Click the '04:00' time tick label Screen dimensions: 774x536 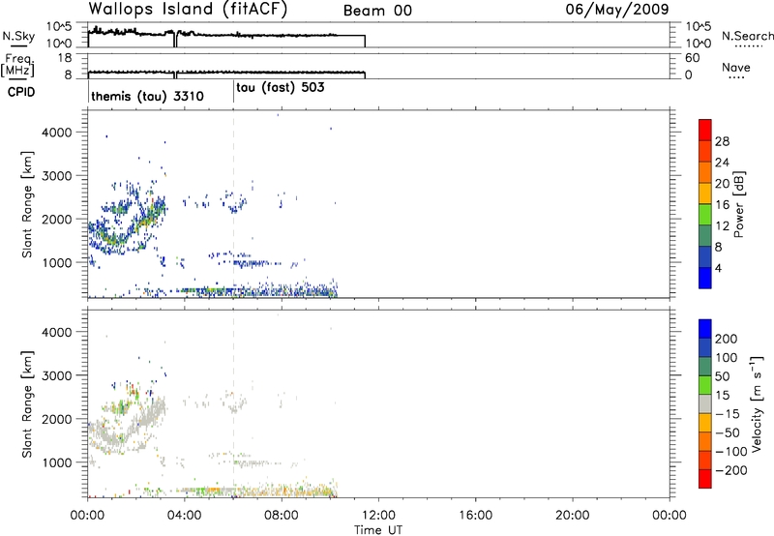point(185,516)
